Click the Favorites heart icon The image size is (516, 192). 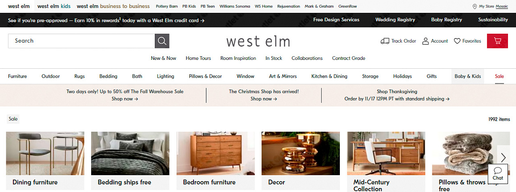pyautogui.click(x=457, y=41)
